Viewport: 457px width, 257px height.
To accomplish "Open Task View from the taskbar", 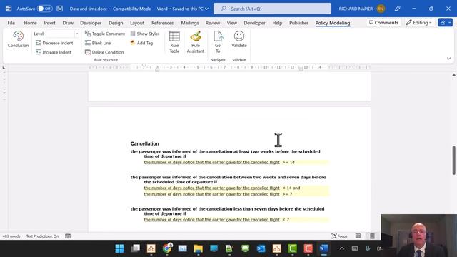I will [136, 248].
